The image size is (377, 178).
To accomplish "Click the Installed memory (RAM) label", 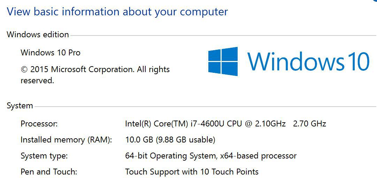I will click(x=66, y=140).
